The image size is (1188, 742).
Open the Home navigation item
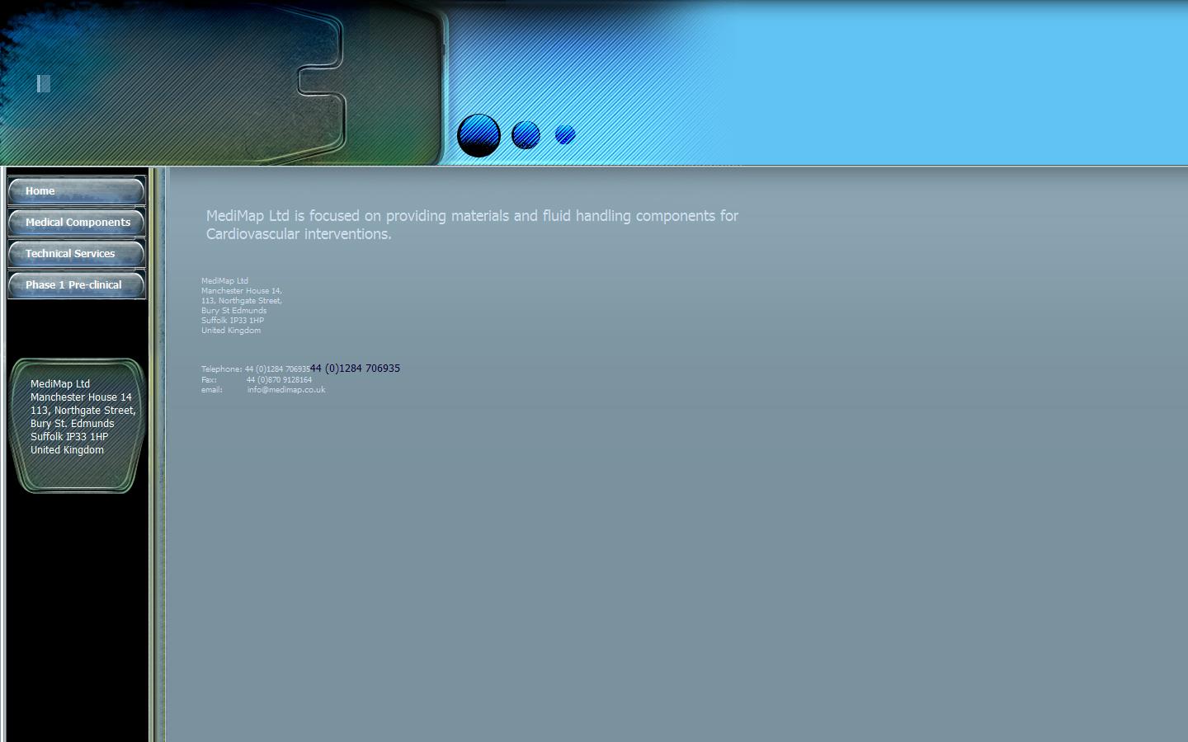76,190
